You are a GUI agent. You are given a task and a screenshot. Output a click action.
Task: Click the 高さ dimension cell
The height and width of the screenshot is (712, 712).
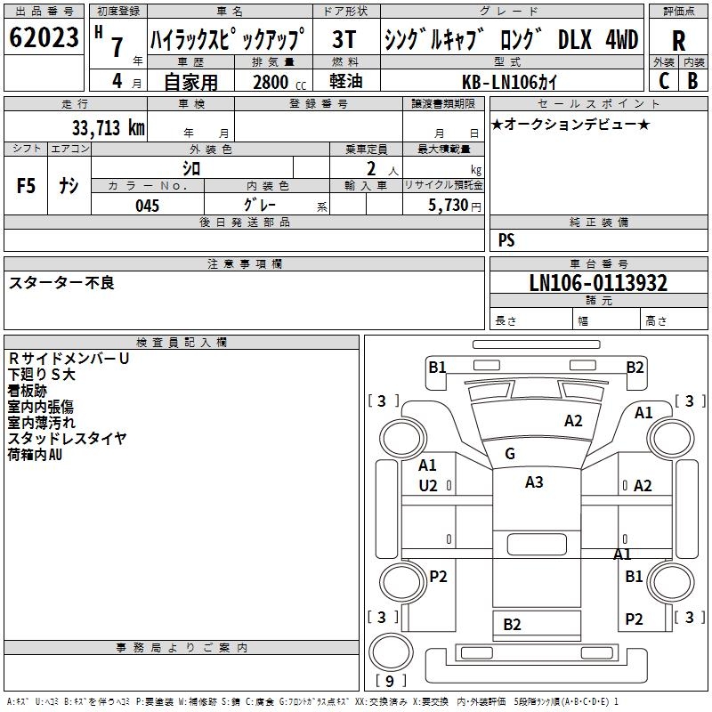coord(674,319)
